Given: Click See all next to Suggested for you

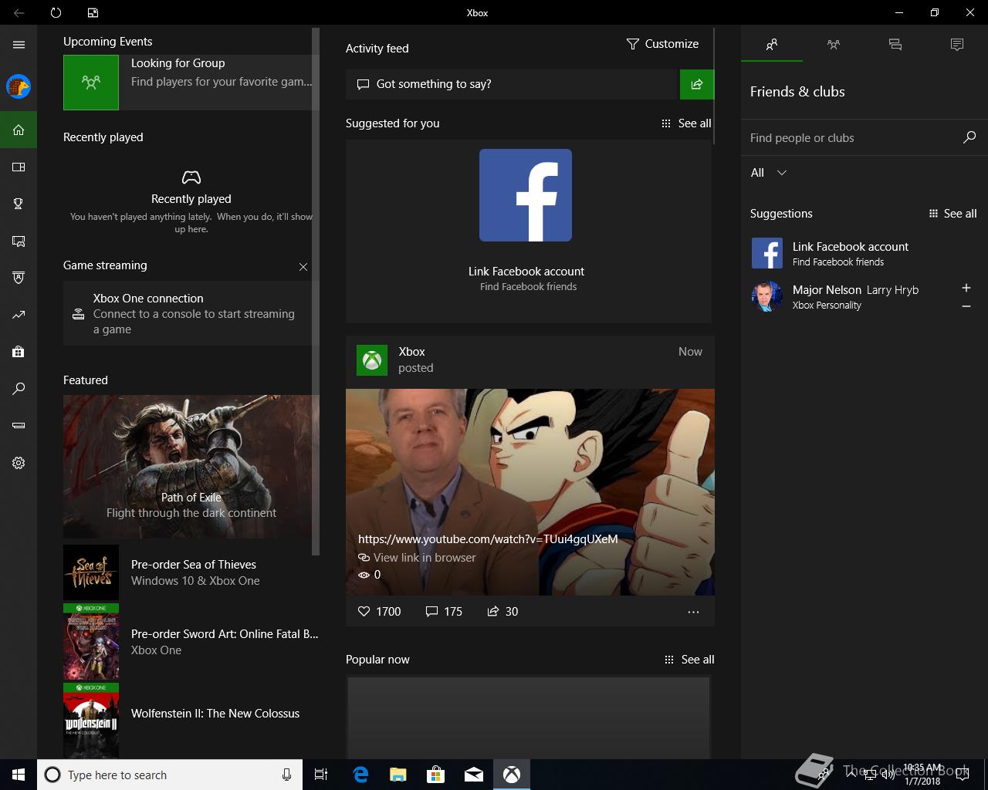Looking at the screenshot, I should [x=686, y=123].
